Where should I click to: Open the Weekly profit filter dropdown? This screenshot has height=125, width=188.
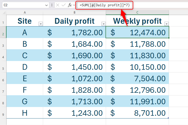pyautogui.click(x=166, y=24)
